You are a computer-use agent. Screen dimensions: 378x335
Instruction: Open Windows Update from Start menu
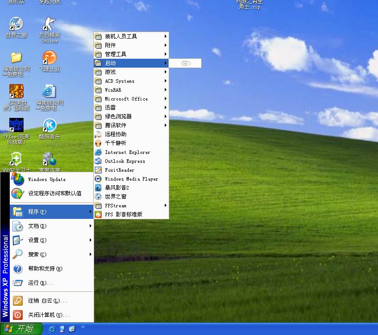tap(52, 179)
